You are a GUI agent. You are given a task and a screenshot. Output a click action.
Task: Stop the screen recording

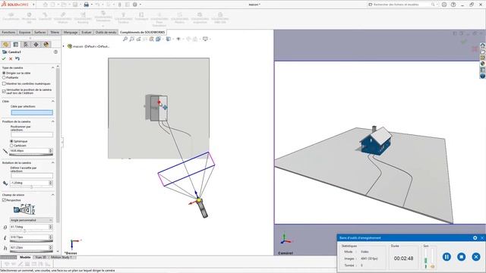pos(461,256)
